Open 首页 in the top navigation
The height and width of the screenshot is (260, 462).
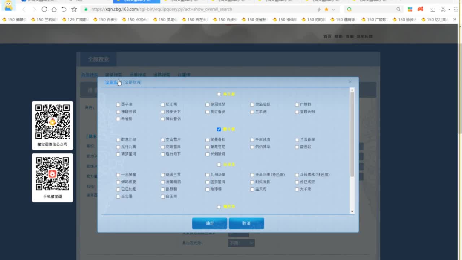click(327, 36)
